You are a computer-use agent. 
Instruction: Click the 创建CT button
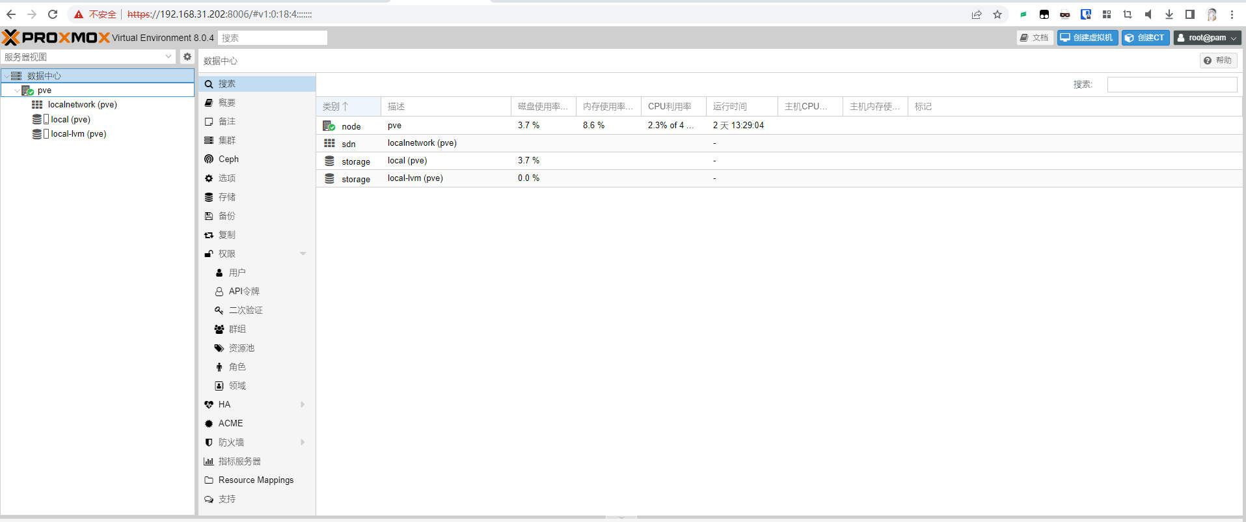coord(1145,38)
